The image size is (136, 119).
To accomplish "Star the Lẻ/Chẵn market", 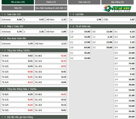I will pos(73,14).
